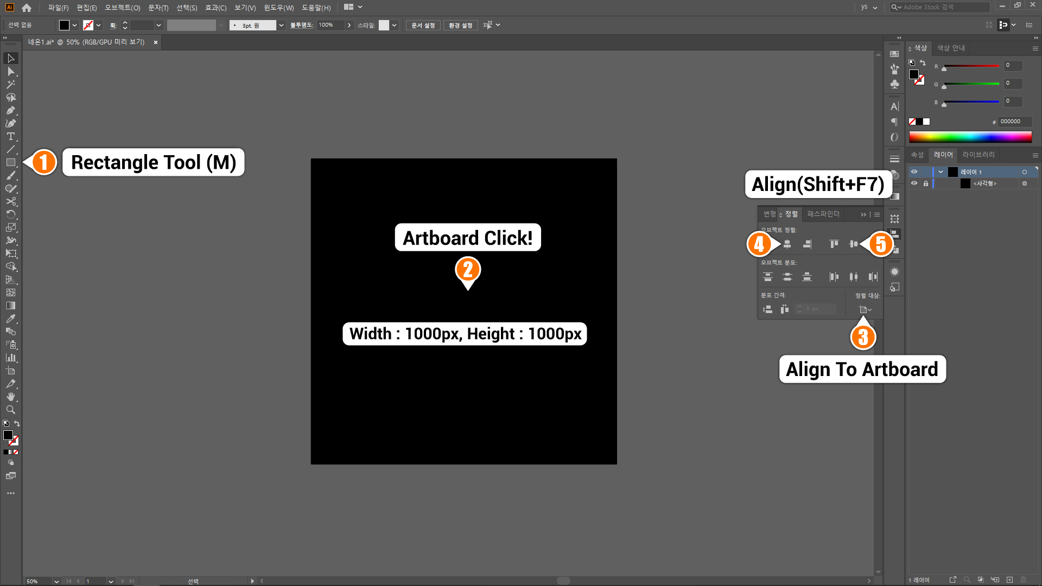
Task: Click the vertical align top icon
Action: click(x=834, y=244)
